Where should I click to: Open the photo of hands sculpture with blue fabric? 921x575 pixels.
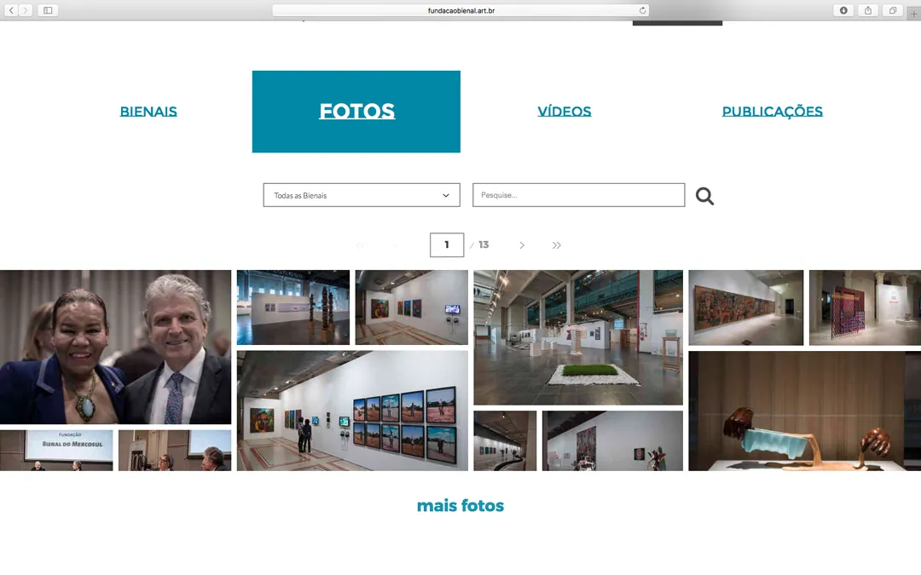pos(805,411)
